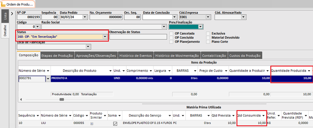Open the Descrição do Serviço column filter arrow
Image resolution: width=313 pixels, height=128 pixels.
[x=170, y=116]
